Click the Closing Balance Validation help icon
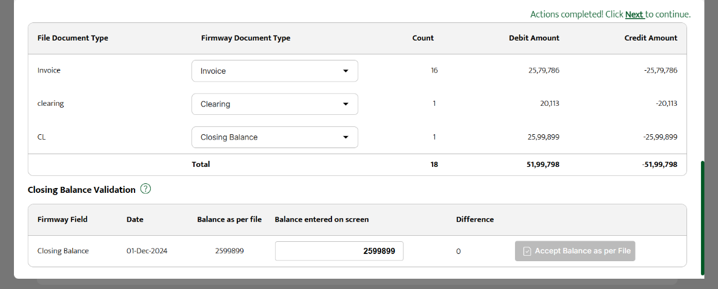 145,189
